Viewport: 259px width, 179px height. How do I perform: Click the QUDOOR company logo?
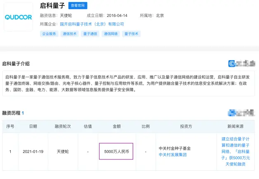pos(18,17)
